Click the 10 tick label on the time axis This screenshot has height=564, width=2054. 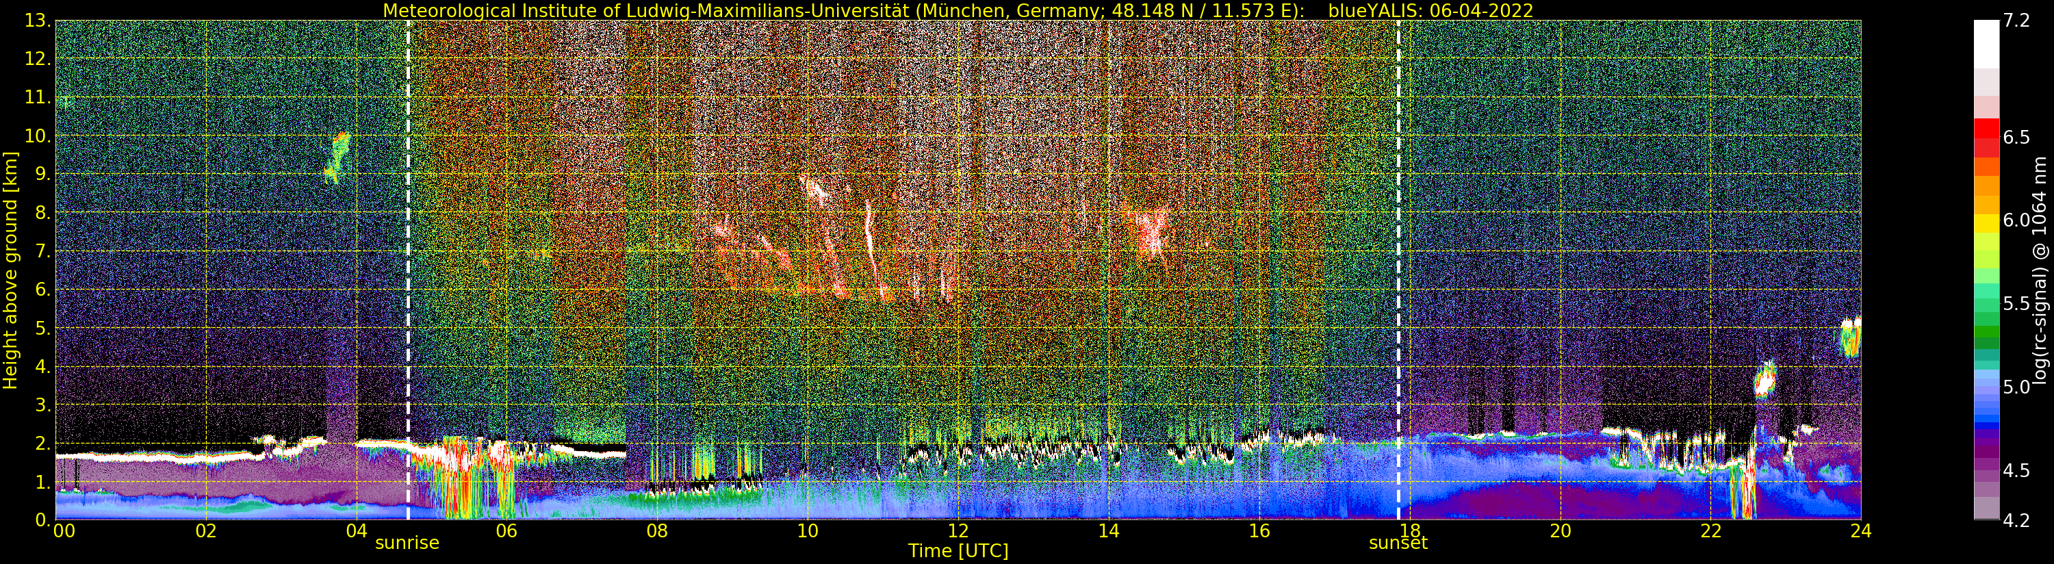pos(808,531)
